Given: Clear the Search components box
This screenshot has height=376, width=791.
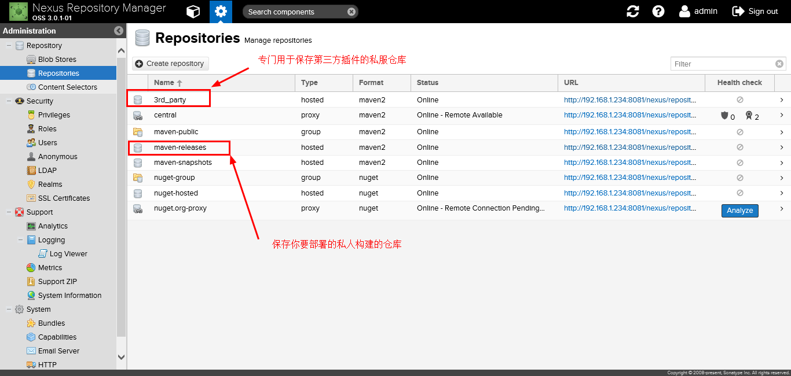Looking at the screenshot, I should click(x=351, y=12).
